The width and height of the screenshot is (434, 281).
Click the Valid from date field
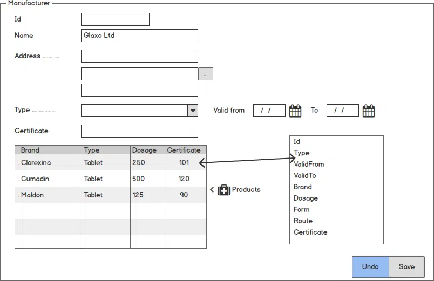click(269, 111)
